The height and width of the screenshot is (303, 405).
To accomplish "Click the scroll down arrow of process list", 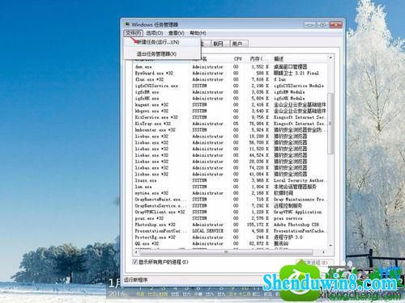I will click(x=330, y=246).
